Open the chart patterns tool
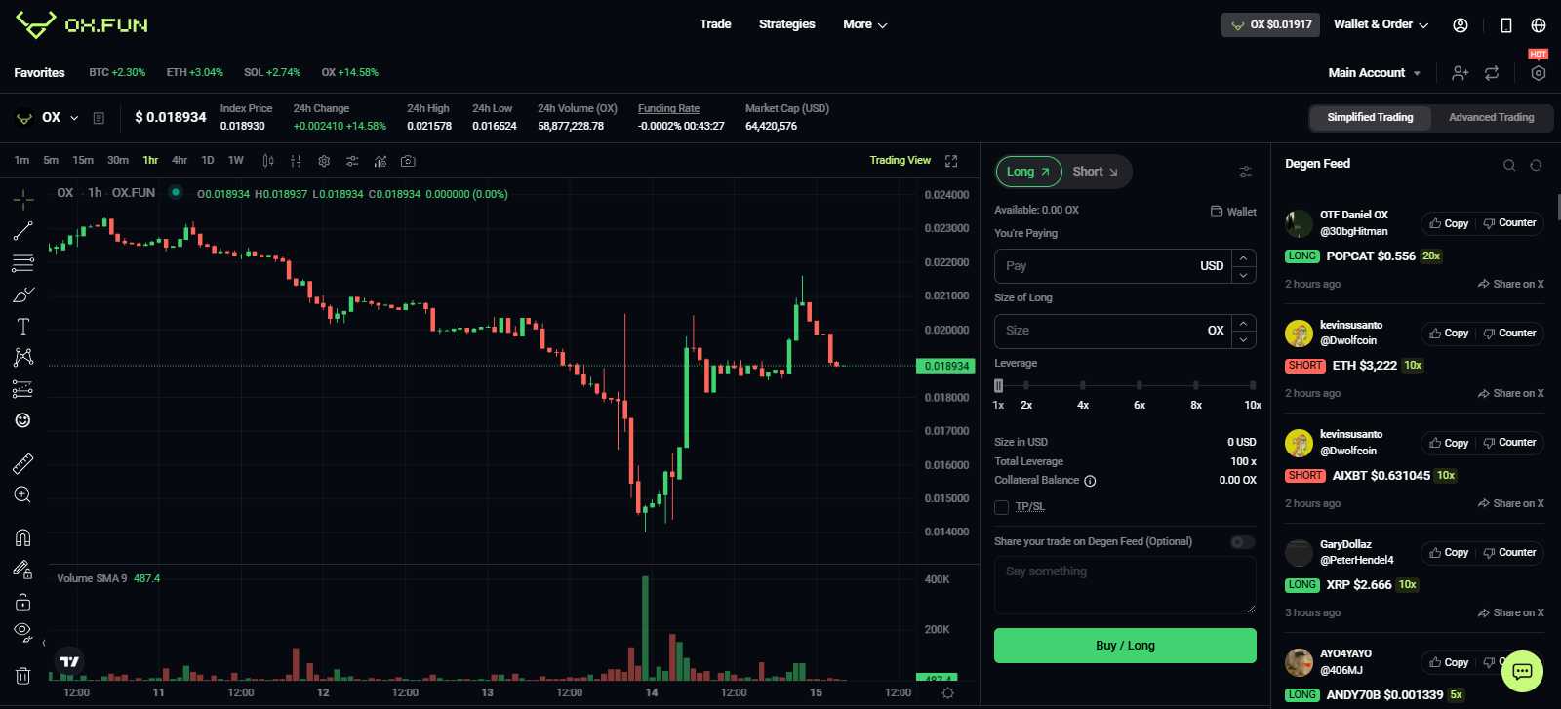Viewport: 1561px width, 709px height. 23,357
